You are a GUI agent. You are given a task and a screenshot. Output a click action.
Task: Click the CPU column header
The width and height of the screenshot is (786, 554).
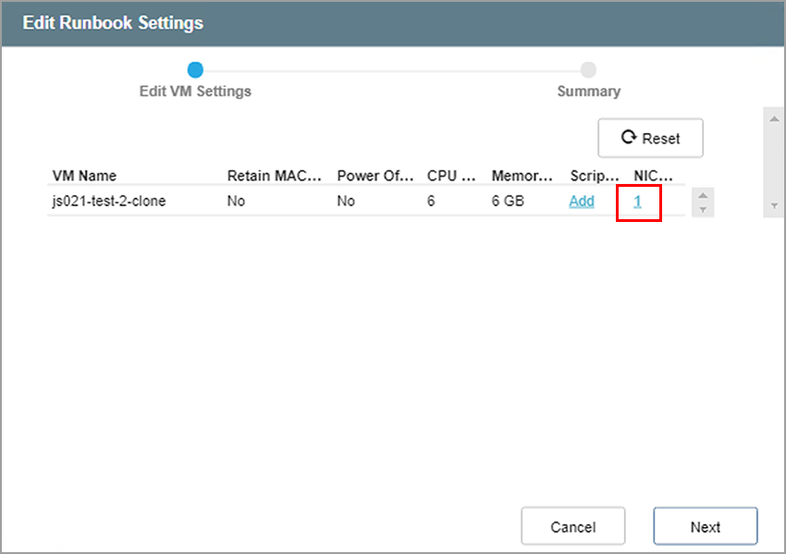(450, 176)
